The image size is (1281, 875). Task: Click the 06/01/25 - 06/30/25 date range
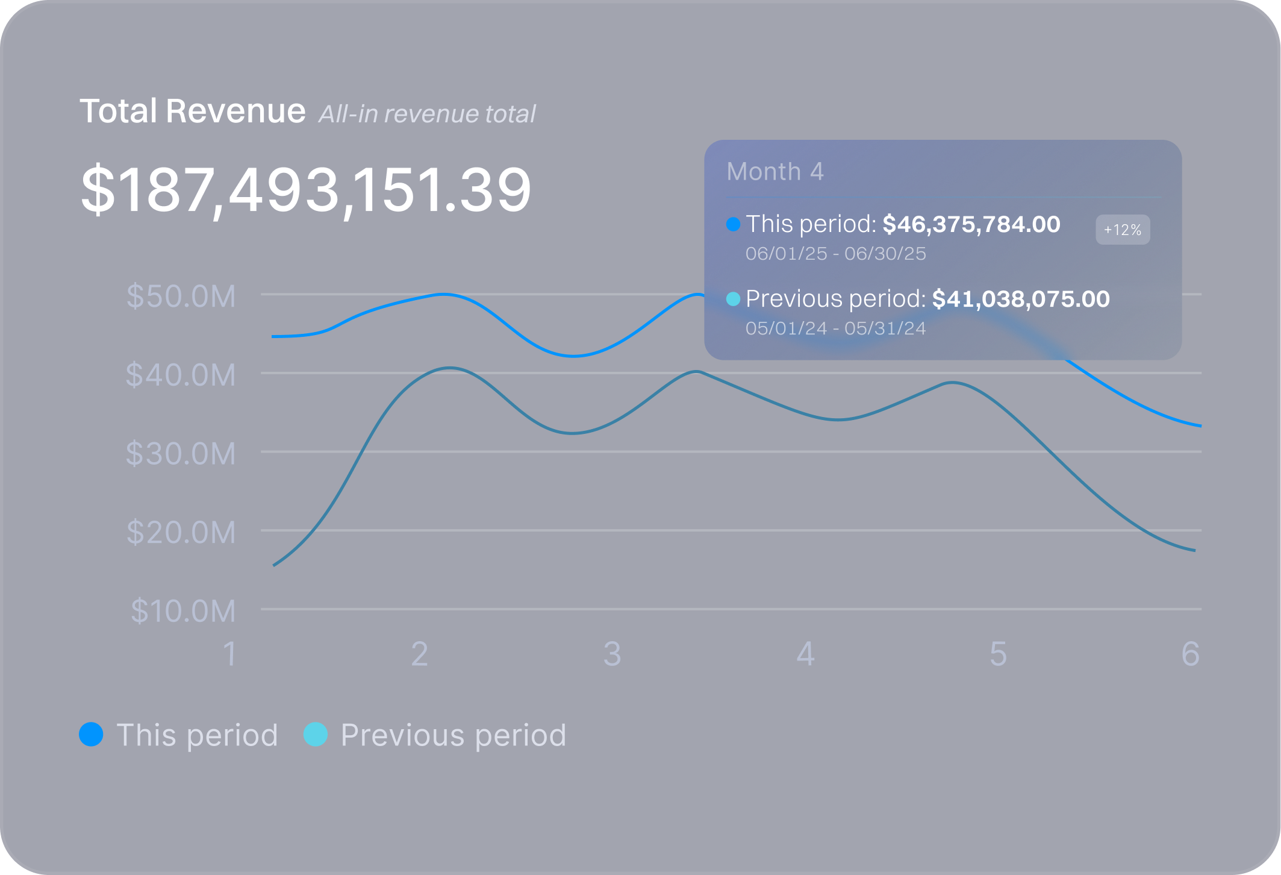coord(835,254)
